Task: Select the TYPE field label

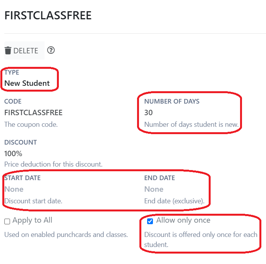Action: 12,72
